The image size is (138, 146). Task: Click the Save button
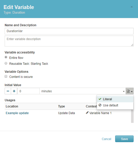click(124, 139)
